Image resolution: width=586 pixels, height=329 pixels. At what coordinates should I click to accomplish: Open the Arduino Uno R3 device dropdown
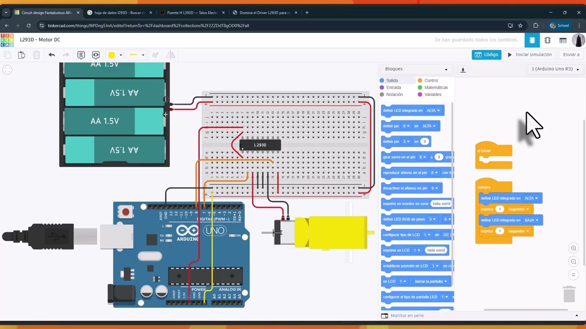pyautogui.click(x=555, y=69)
